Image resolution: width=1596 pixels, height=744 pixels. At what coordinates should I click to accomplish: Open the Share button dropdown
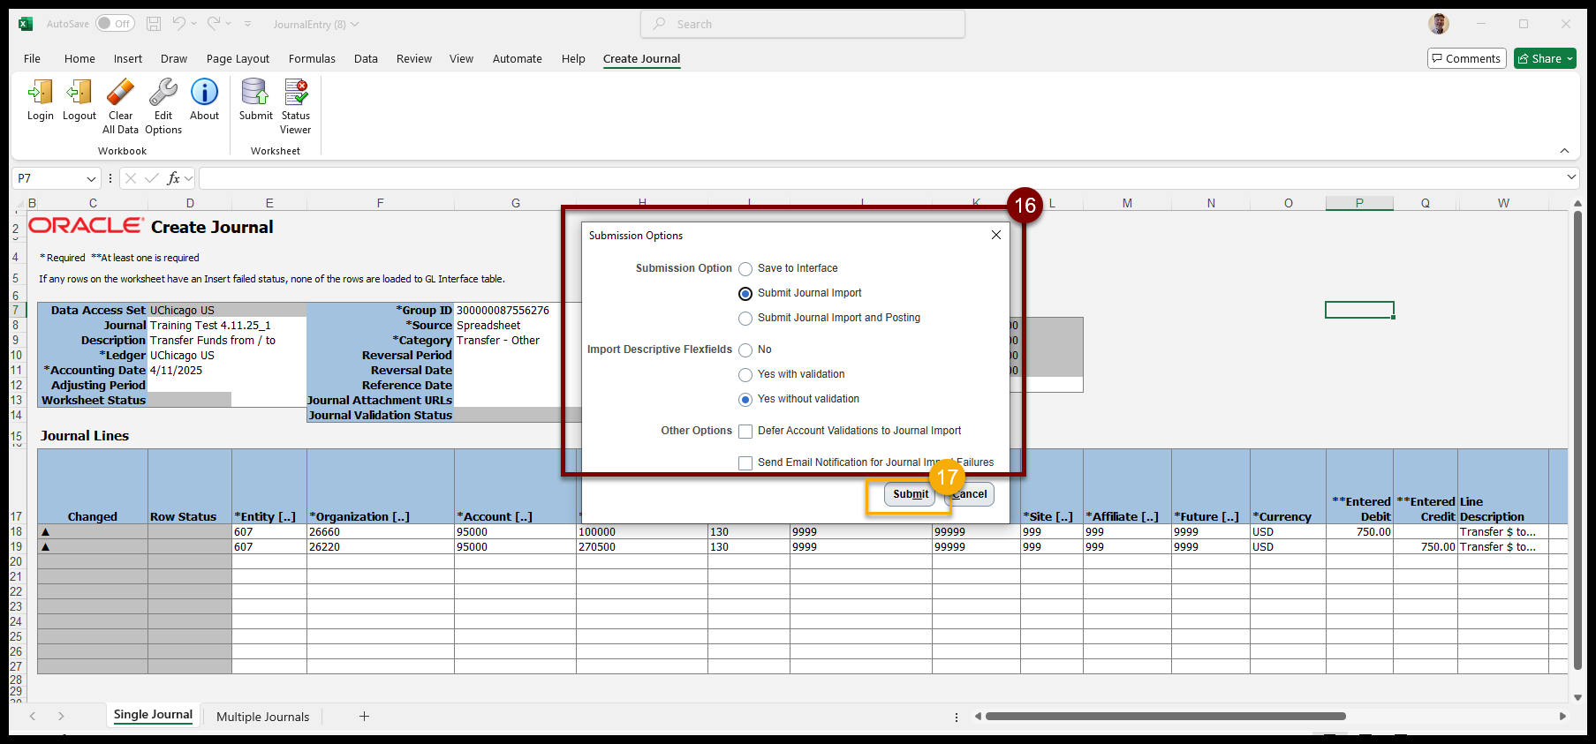[x=1570, y=59]
